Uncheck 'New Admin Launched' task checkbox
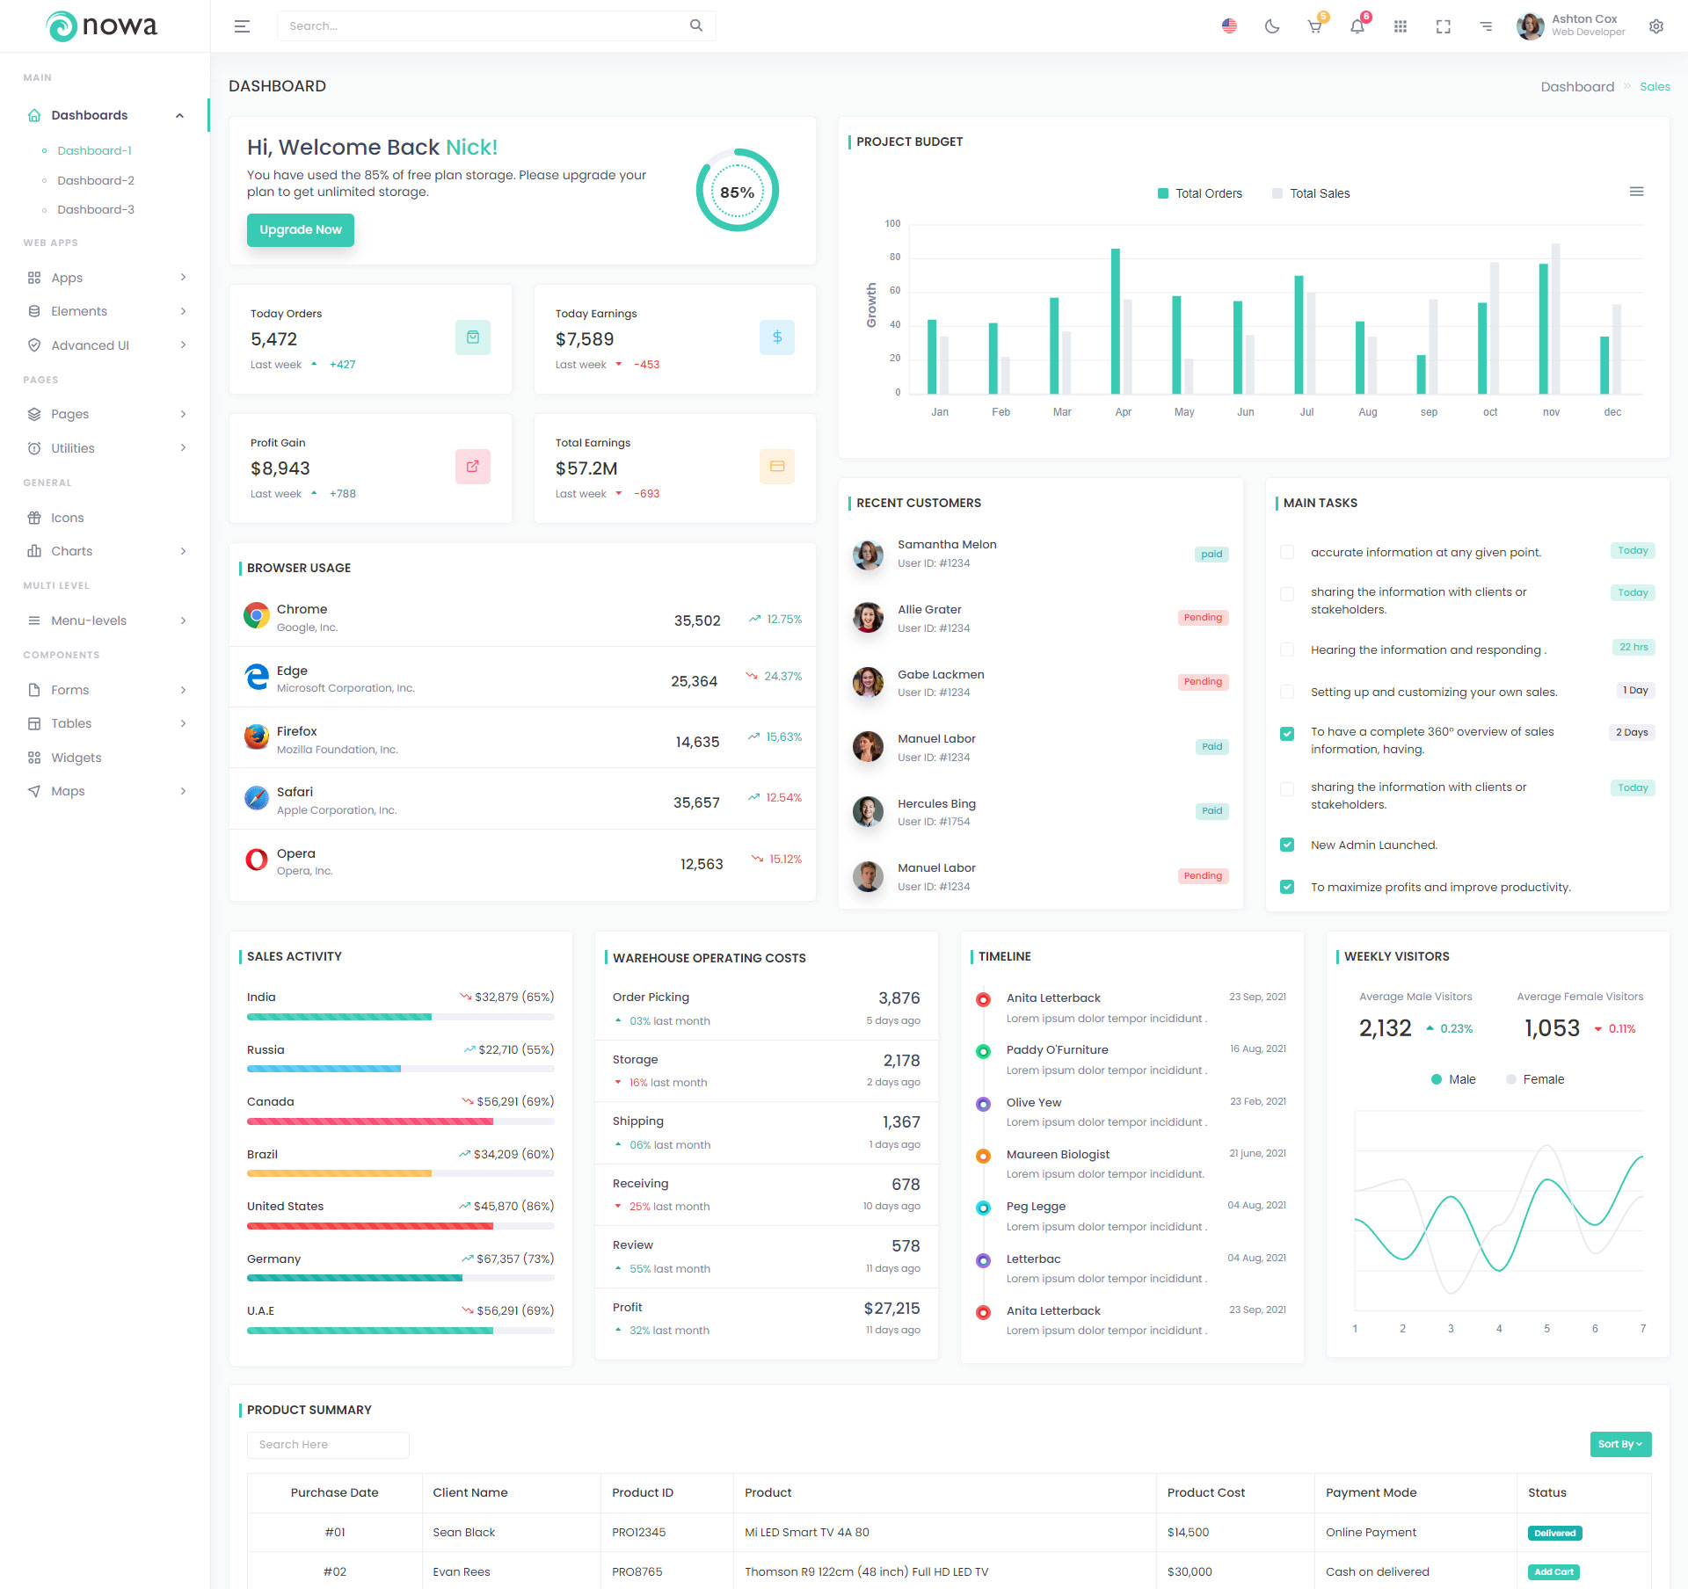 click(1287, 845)
